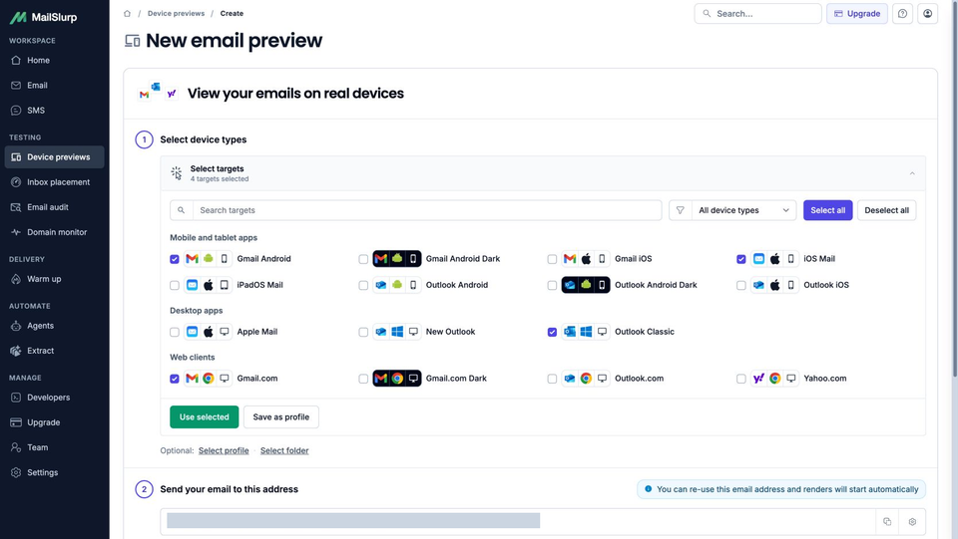Click the Windows icon next to Outlook Classic
Screen dimensions: 958x539
(x=586, y=332)
